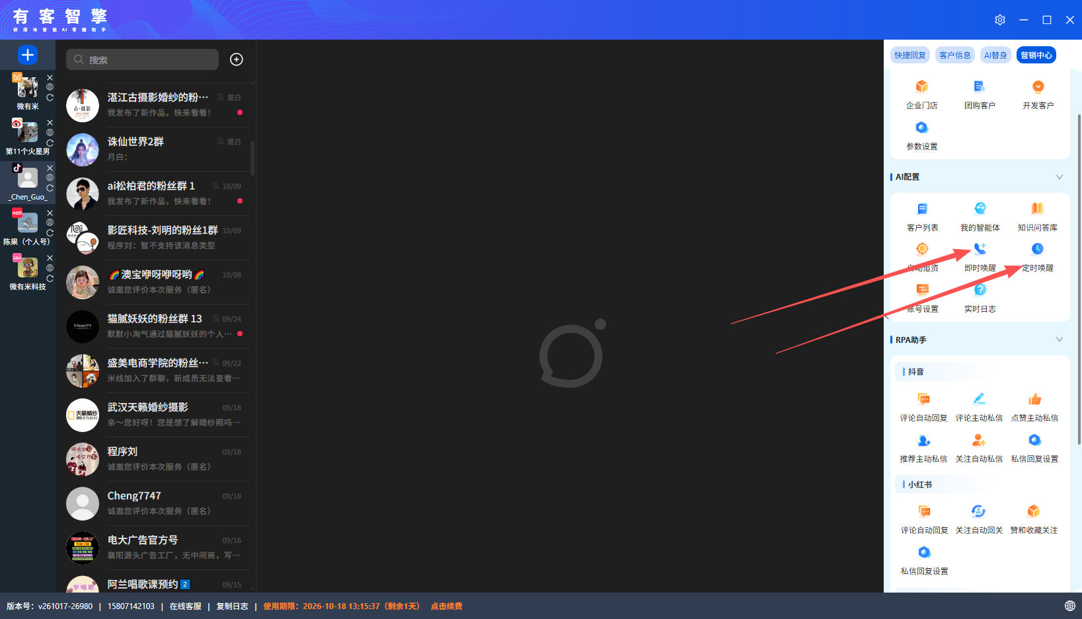
Task: Open 点赞主动私信 thumbs-up icon
Action: point(1034,400)
